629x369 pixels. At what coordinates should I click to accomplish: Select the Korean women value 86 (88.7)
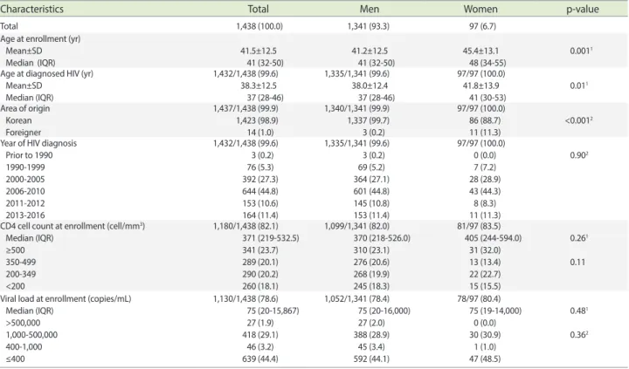click(x=485, y=120)
